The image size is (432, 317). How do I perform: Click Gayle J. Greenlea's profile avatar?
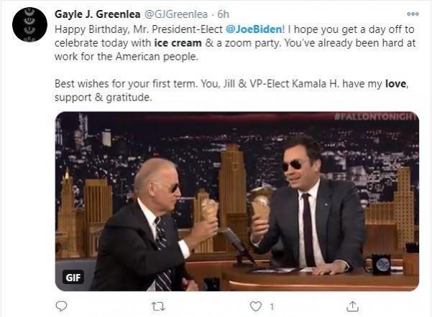[29, 24]
